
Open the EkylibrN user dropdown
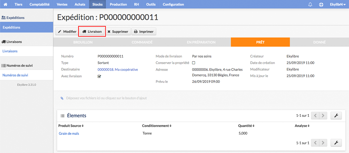click(337, 5)
